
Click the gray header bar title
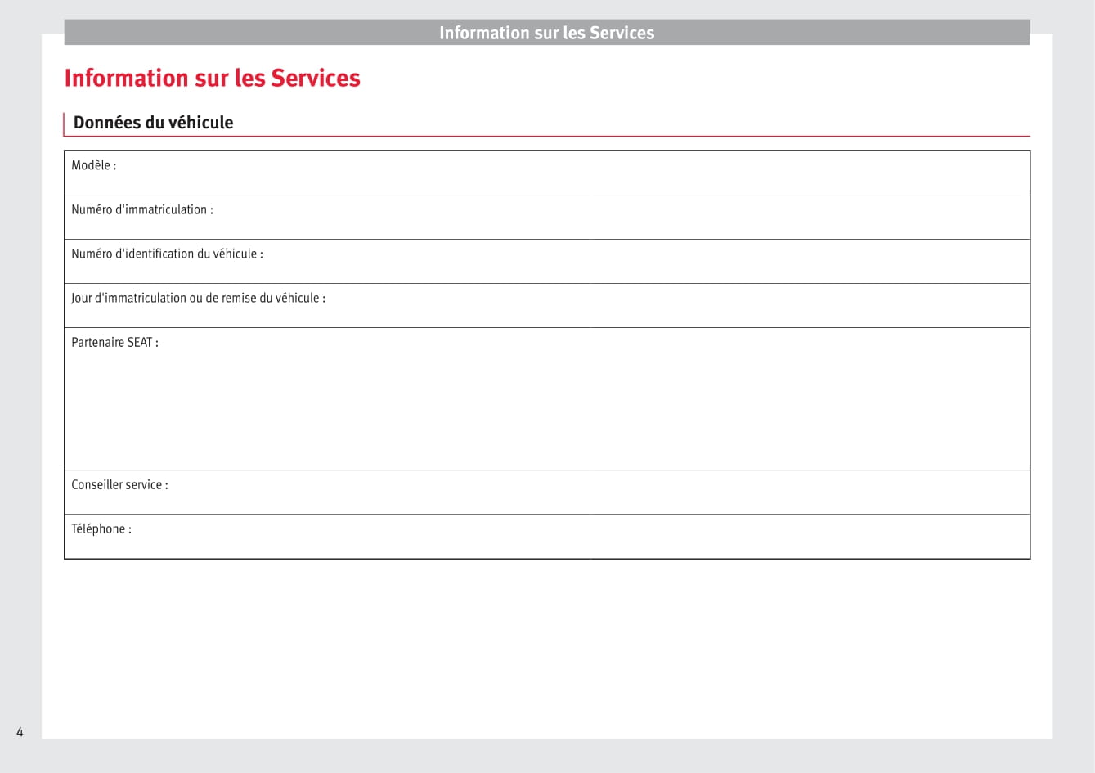pyautogui.click(x=546, y=33)
